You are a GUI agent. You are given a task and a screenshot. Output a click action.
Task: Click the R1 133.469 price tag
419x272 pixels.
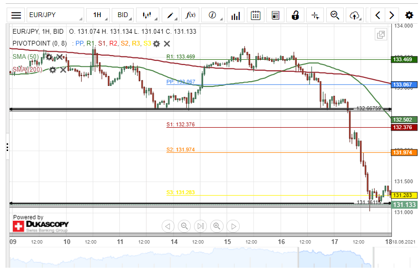point(404,59)
